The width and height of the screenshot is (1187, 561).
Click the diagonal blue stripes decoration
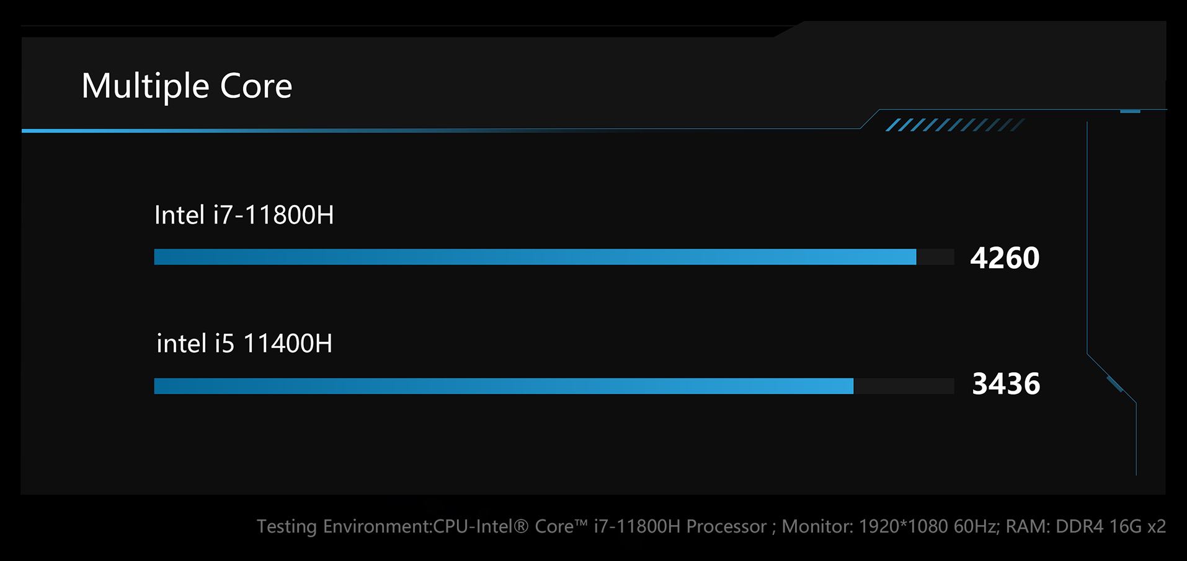tap(955, 125)
